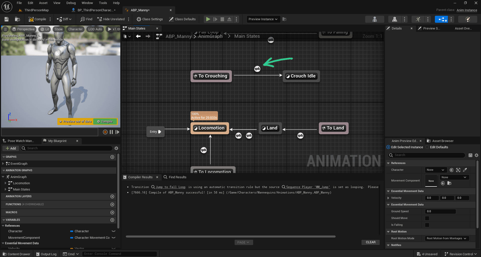Click the toolbar Stop simulation square icon
Screen dimensions: 481x257
pos(222,19)
